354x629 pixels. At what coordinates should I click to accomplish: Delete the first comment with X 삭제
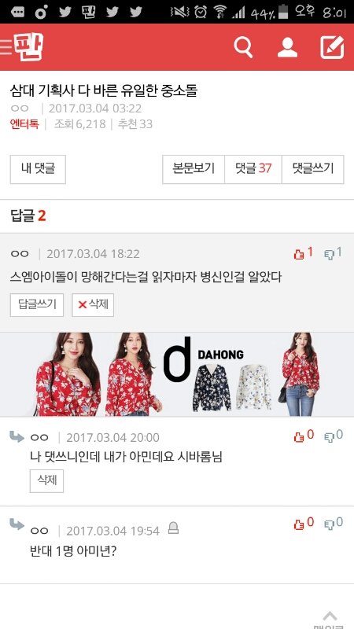93,305
